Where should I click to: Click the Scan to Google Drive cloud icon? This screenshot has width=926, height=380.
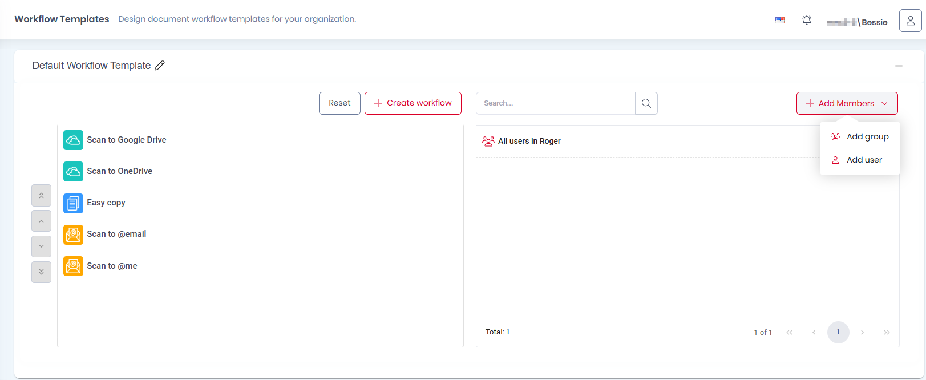pos(73,140)
